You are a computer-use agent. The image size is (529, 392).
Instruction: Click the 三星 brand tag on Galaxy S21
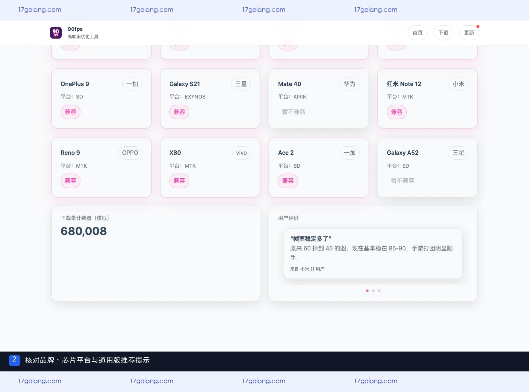point(241,84)
